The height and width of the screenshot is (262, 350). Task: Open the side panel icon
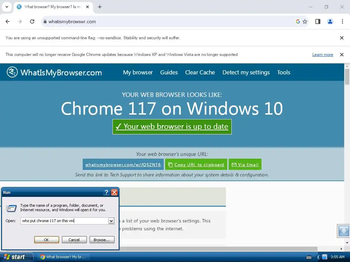click(318, 21)
